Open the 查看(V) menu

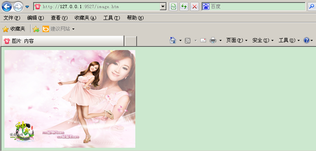pyautogui.click(x=59, y=18)
